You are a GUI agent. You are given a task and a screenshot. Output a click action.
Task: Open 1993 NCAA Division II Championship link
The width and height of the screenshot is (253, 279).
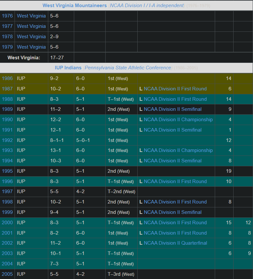(x=178, y=150)
